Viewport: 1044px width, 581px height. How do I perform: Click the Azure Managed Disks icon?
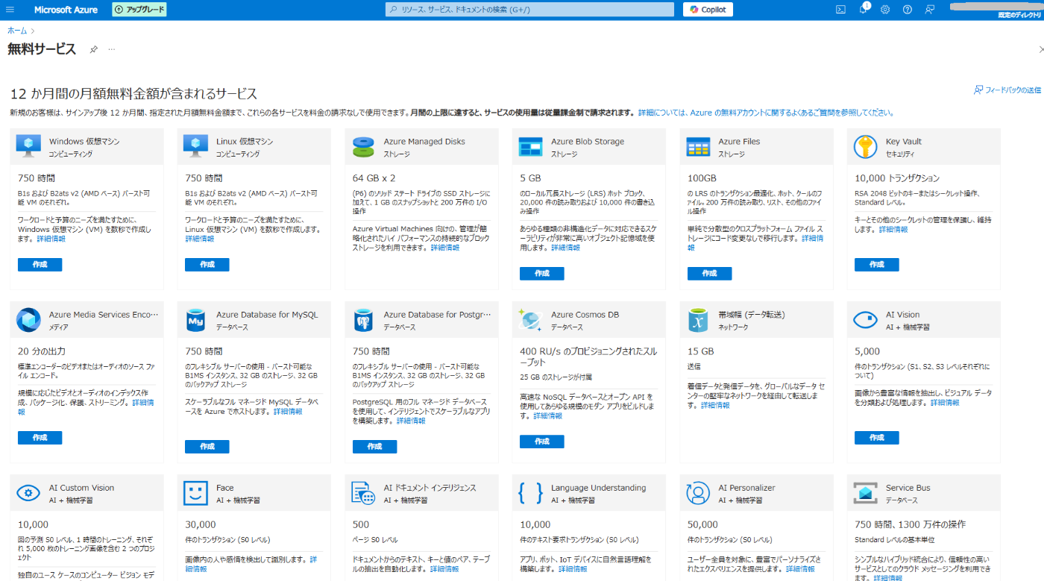click(x=363, y=147)
